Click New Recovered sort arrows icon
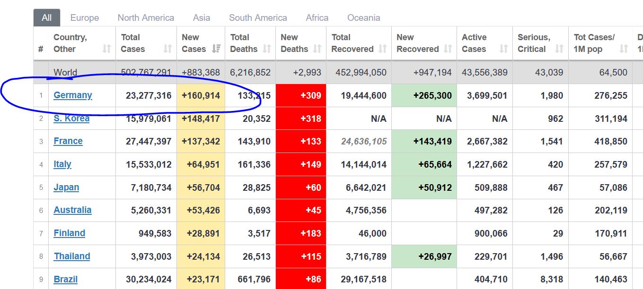The width and height of the screenshot is (643, 289). tap(448, 49)
